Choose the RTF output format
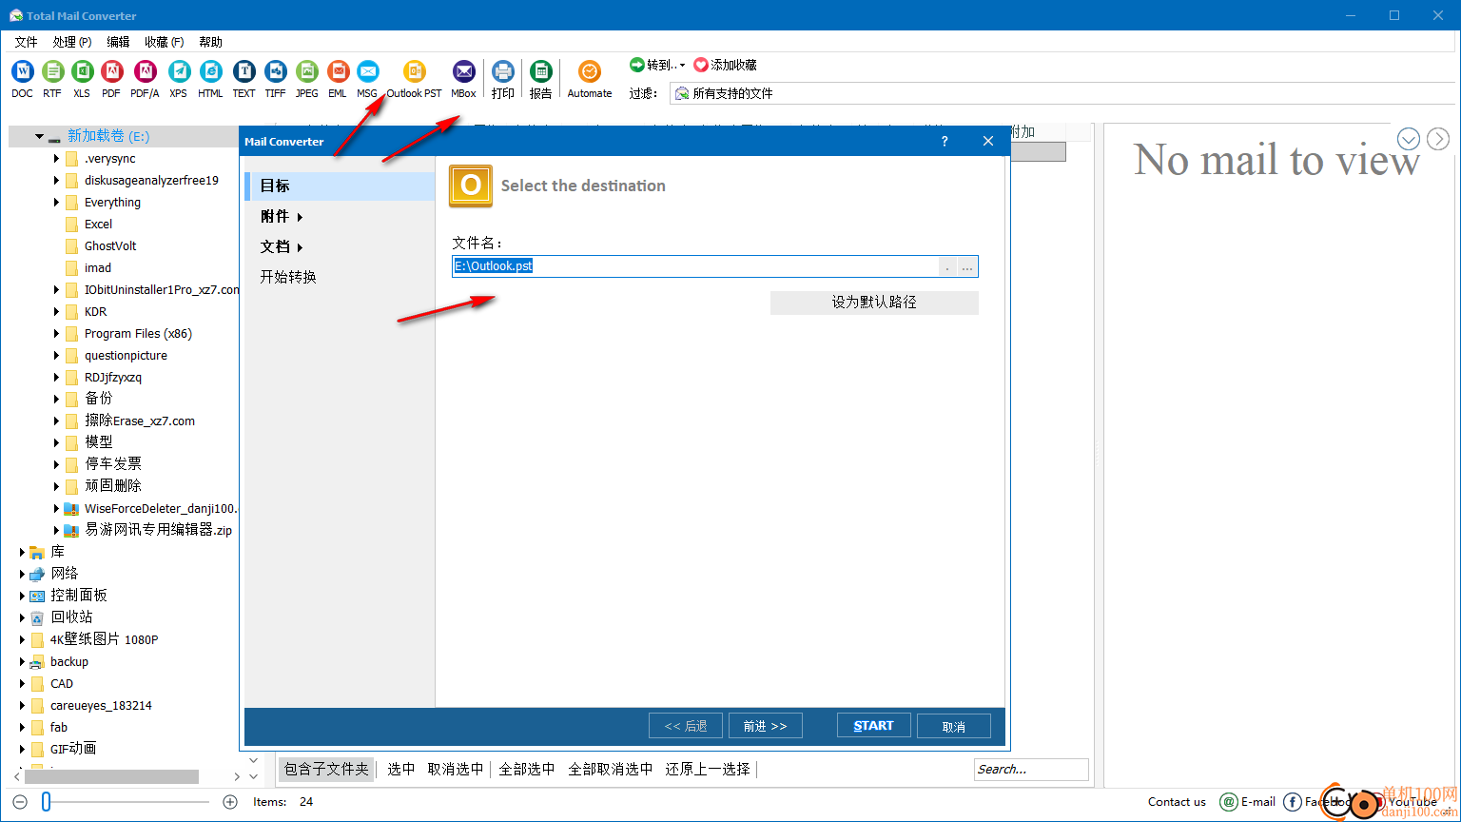This screenshot has height=822, width=1461. point(52,71)
